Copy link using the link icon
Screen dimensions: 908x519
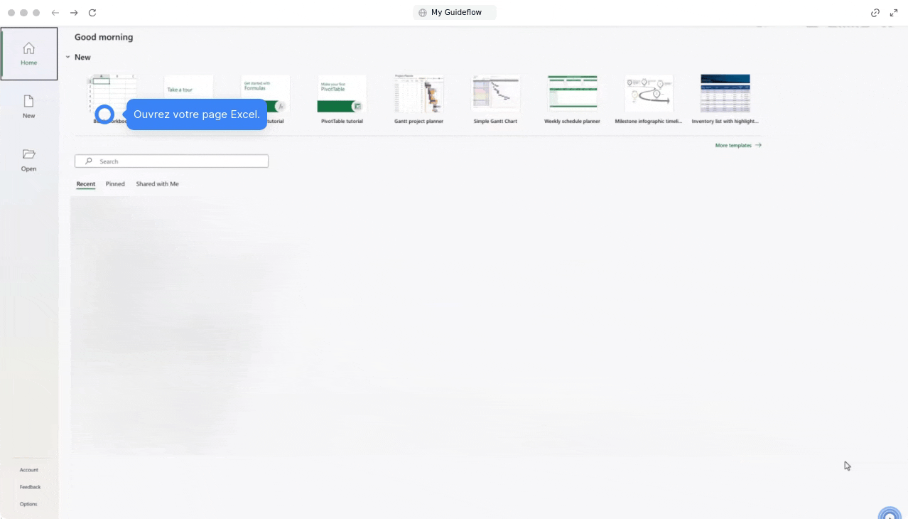(875, 13)
